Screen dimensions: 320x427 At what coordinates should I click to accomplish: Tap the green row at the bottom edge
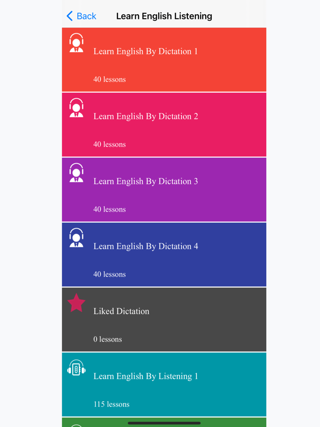(x=164, y=422)
